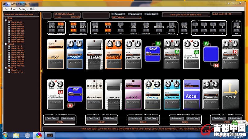Toggle the SOLO-B button
Viewport: 248px width, 139px height.
point(82,30)
